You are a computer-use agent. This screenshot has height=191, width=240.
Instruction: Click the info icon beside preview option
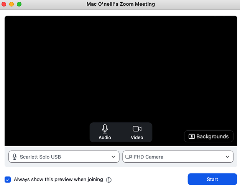point(108,180)
